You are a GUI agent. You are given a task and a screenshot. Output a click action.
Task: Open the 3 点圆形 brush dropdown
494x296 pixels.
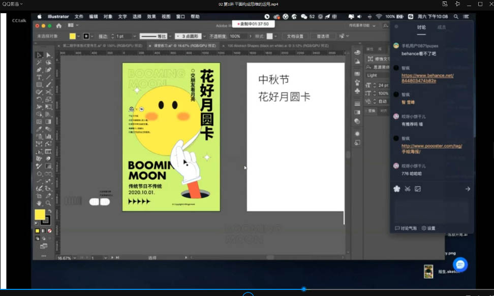pyautogui.click(x=204, y=36)
